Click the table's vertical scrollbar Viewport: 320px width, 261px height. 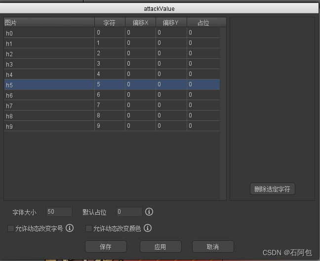[223, 113]
